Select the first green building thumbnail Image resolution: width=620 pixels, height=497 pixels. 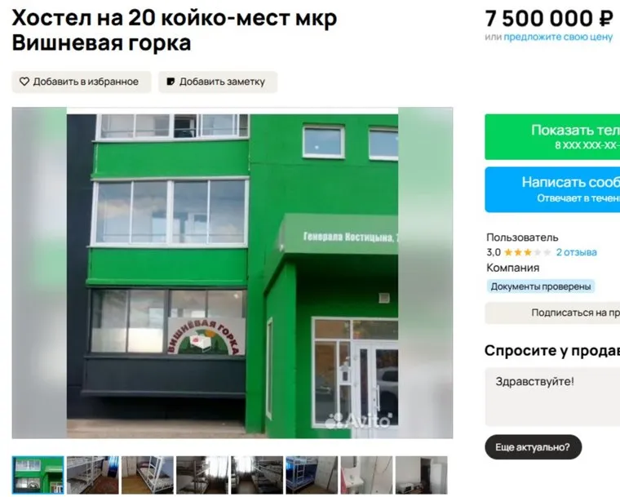coord(38,475)
